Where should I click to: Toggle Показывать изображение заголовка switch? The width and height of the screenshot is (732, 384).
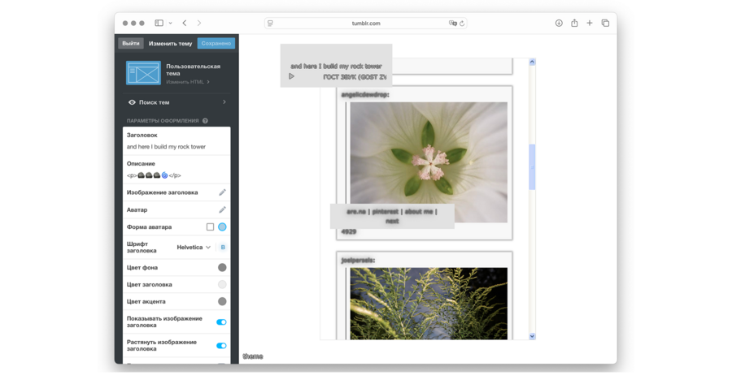coord(221,322)
